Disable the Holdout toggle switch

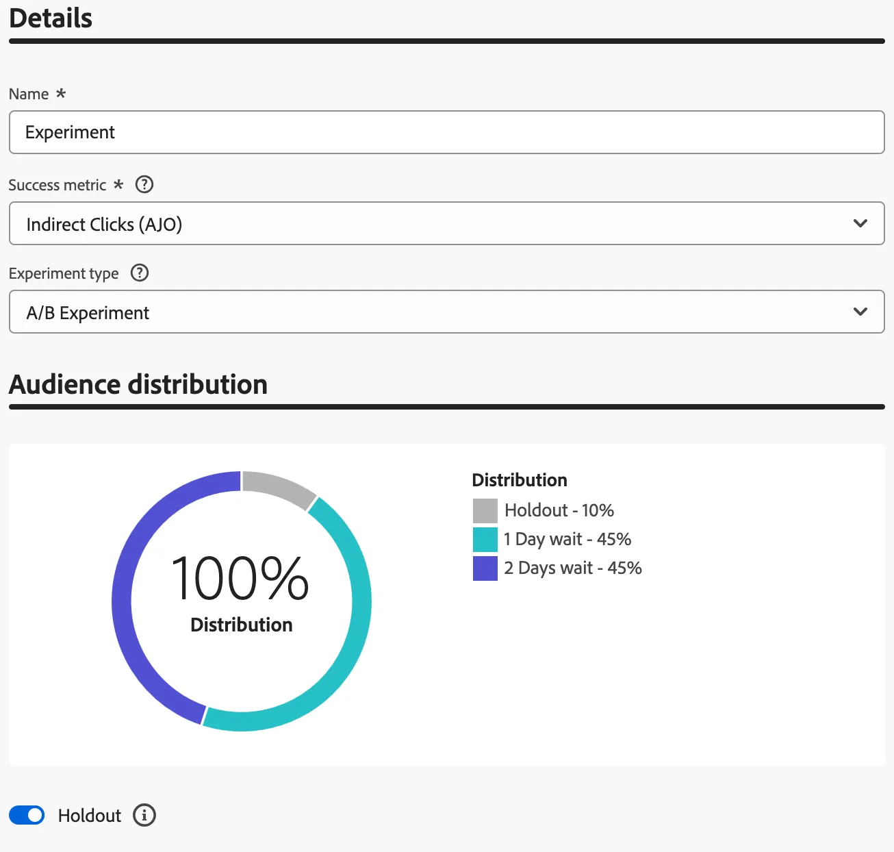(27, 815)
